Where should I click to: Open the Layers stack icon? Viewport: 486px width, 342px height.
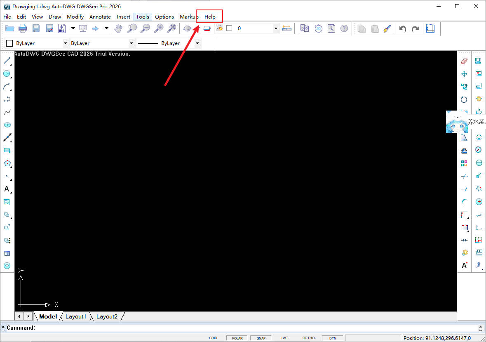[x=207, y=28]
